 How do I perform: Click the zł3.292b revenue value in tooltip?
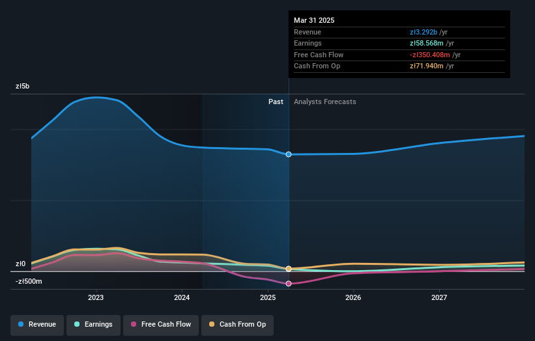click(424, 32)
